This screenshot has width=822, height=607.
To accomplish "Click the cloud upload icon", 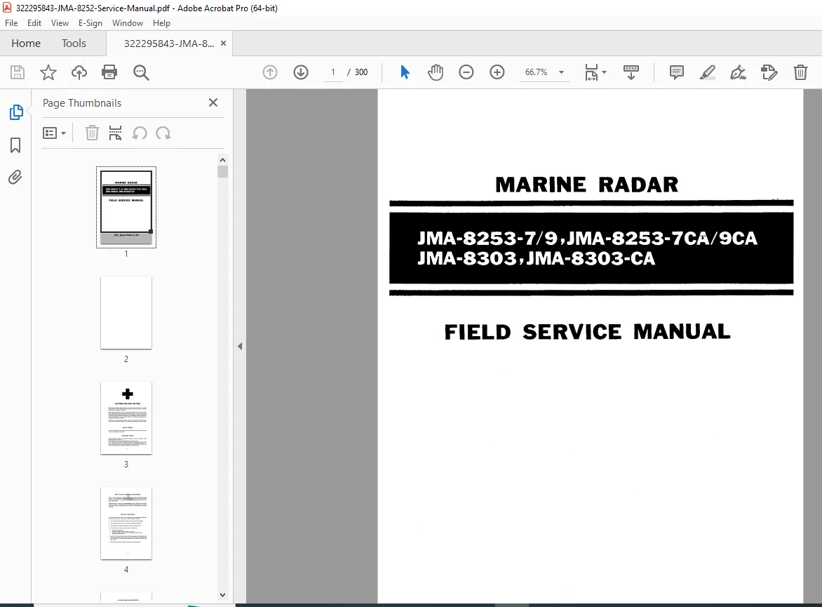I will [79, 72].
